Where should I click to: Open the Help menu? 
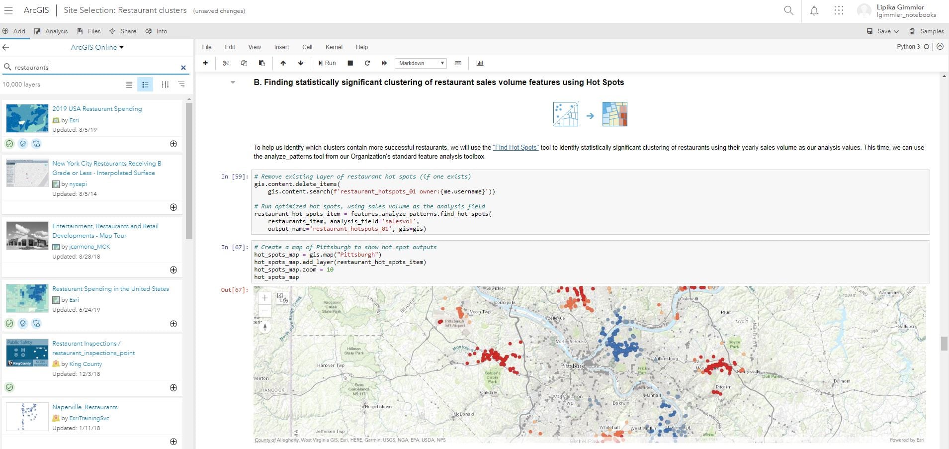pos(362,47)
